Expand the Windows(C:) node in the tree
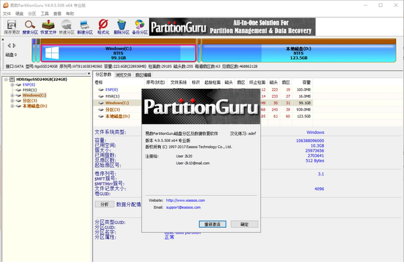The image size is (404, 272). point(12,96)
